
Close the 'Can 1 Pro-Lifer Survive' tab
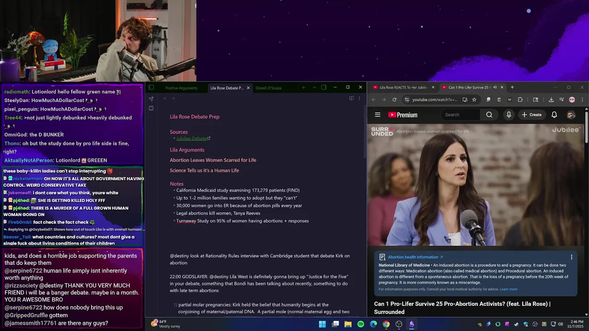[502, 87]
